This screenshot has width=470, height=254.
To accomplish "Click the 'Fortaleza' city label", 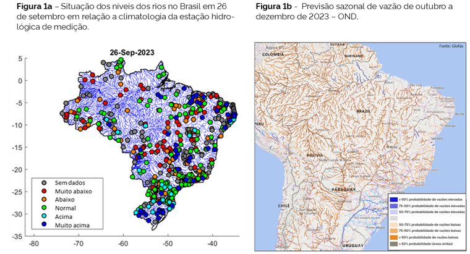I will [437, 88].
